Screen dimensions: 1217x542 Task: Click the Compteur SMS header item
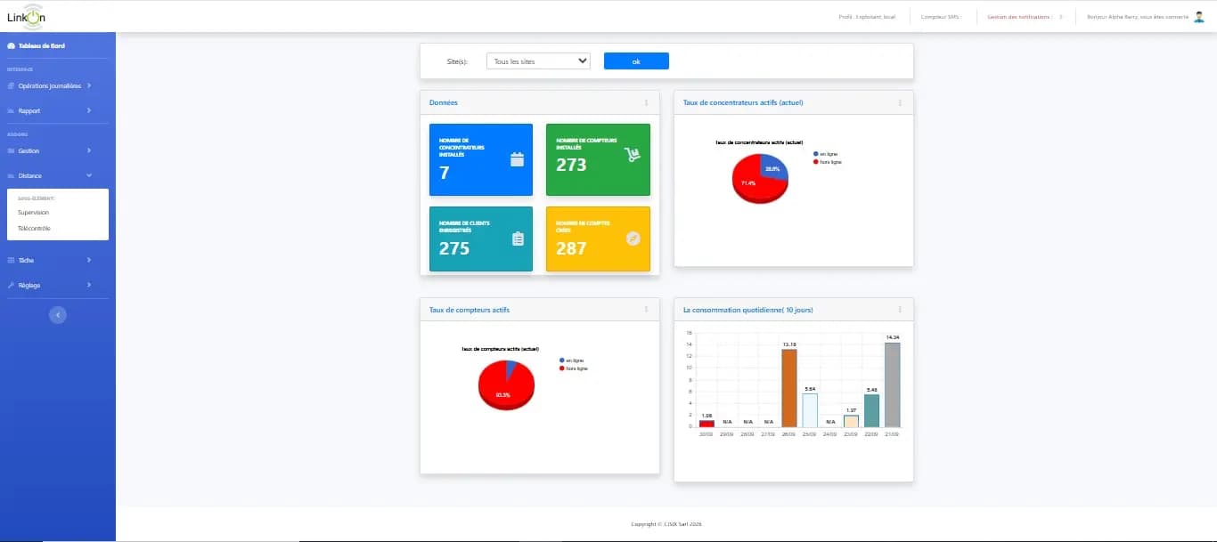943,16
